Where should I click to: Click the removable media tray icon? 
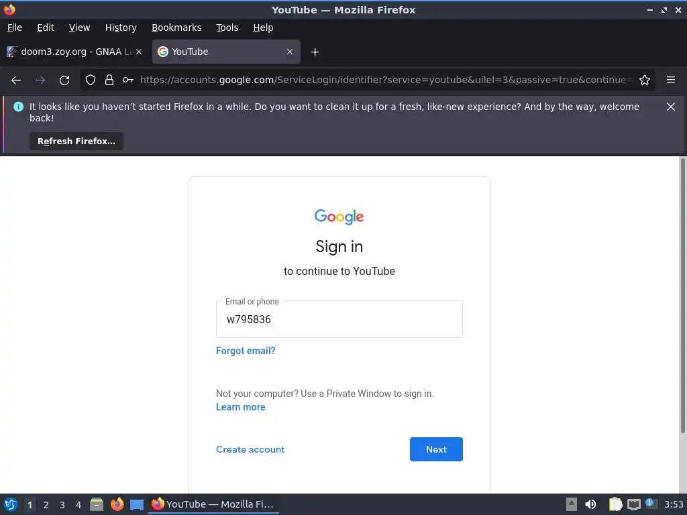tap(572, 504)
